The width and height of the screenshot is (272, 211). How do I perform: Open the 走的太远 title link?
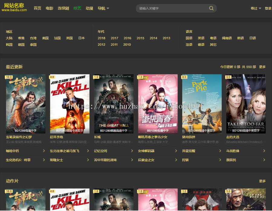coord(233,137)
